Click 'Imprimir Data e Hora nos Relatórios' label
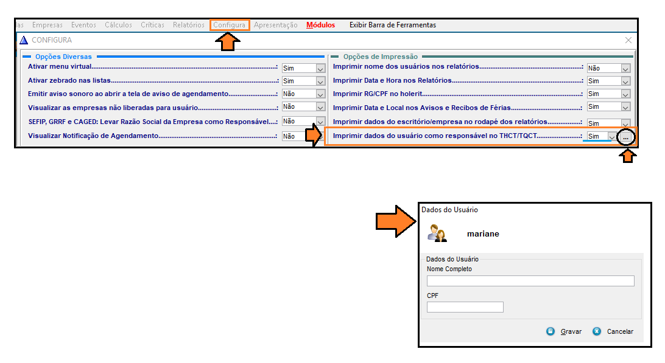 click(x=392, y=80)
